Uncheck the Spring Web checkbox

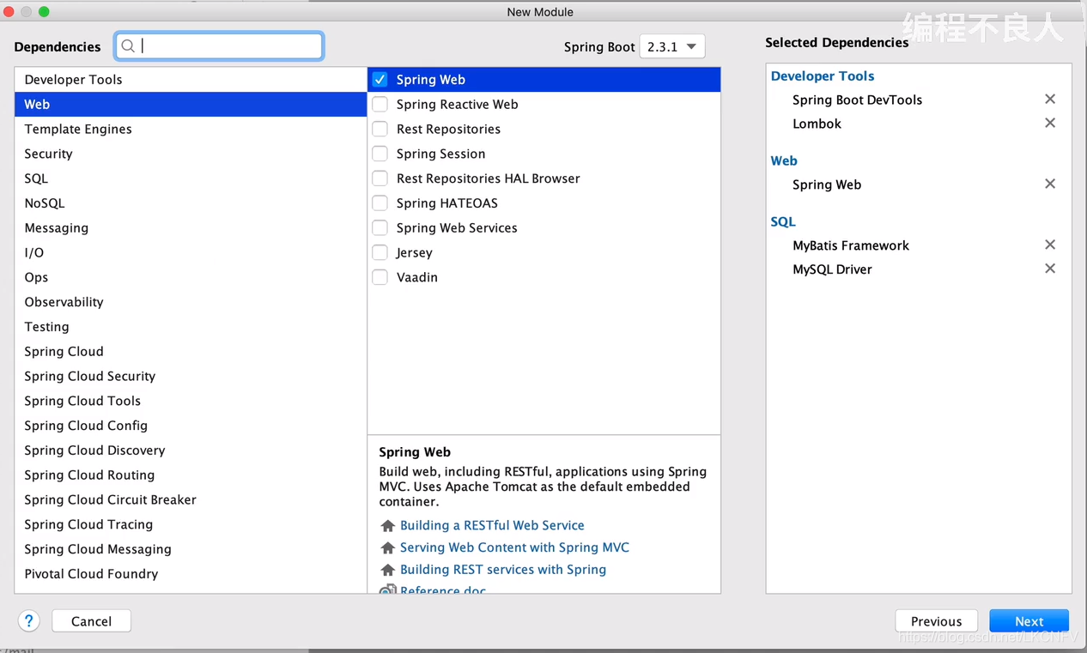380,80
